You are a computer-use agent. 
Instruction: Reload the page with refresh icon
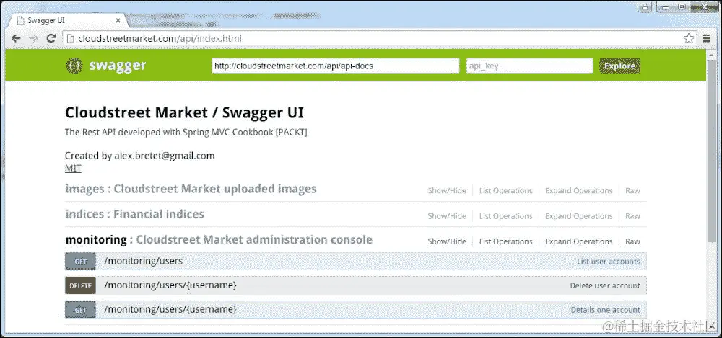51,39
